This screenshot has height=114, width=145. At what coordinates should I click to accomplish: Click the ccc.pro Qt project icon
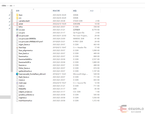point(17,33)
